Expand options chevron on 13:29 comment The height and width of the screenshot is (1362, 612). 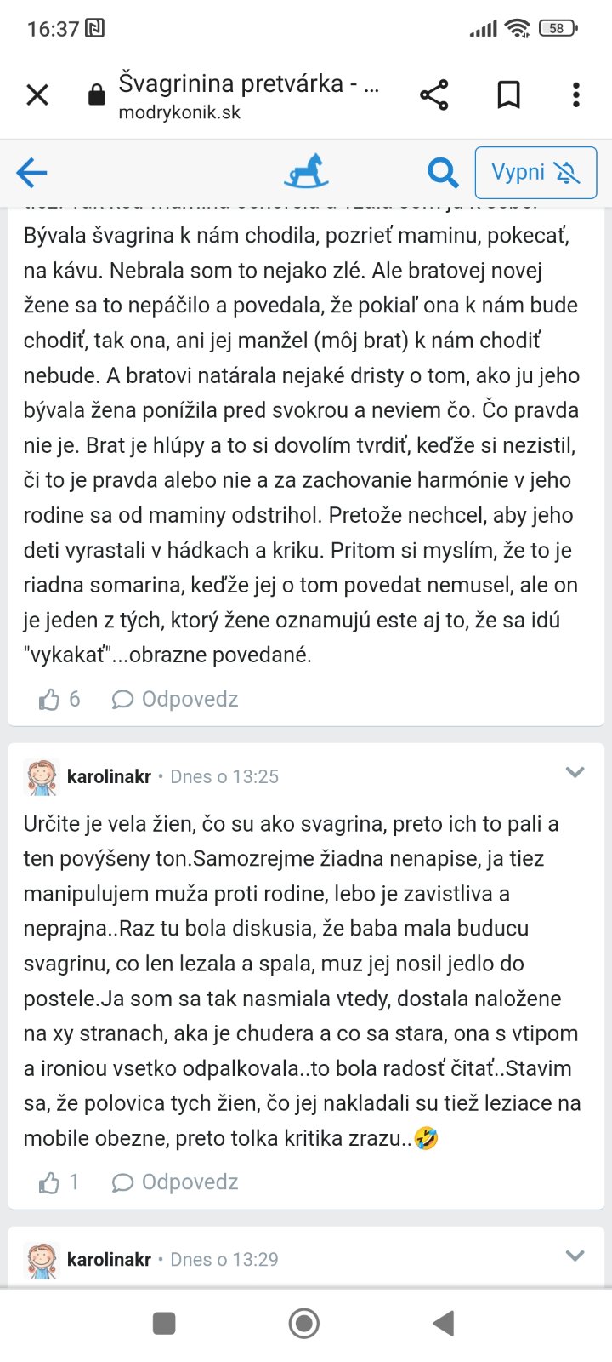pos(575,1256)
